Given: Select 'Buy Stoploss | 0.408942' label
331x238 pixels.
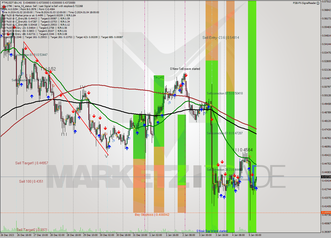Looking at the screenshot, I should coord(152,214).
